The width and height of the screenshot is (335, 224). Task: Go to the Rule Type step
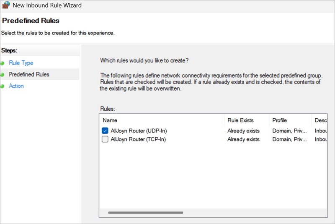[21, 63]
